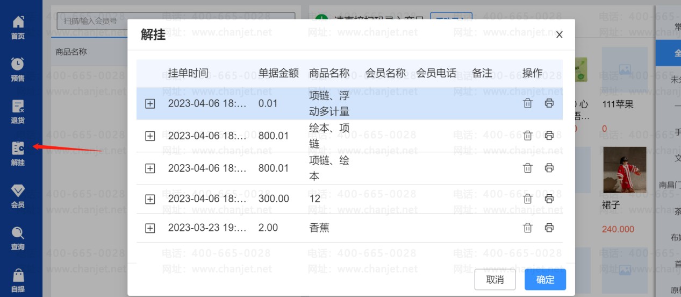Expand the 绘本、项链 order row
This screenshot has width=681, height=297.
(150, 136)
